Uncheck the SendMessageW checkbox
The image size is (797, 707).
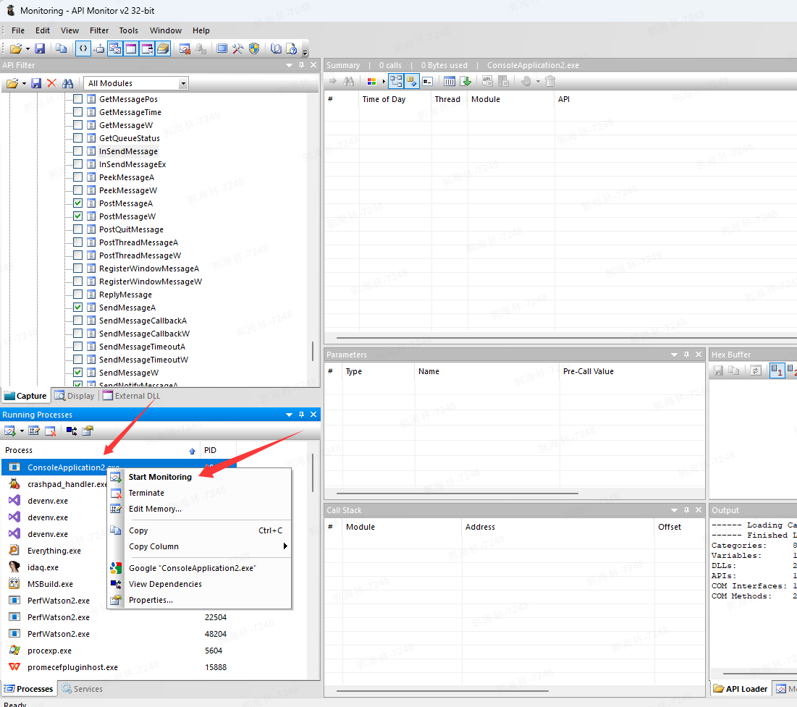(x=77, y=372)
